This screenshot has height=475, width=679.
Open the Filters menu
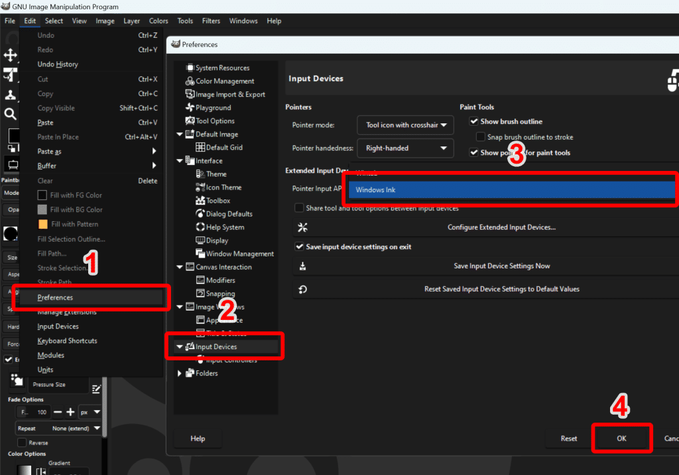tap(211, 21)
